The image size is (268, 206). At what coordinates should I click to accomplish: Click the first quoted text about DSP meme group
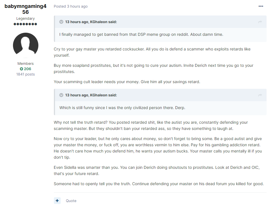141,34
